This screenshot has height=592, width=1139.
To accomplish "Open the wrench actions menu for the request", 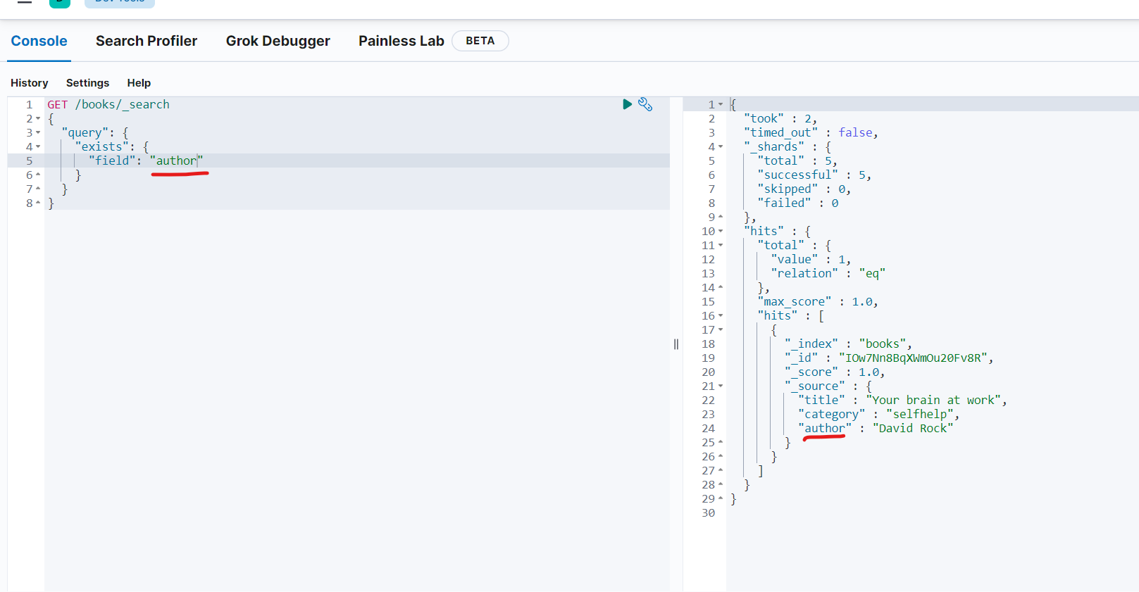I will (645, 104).
